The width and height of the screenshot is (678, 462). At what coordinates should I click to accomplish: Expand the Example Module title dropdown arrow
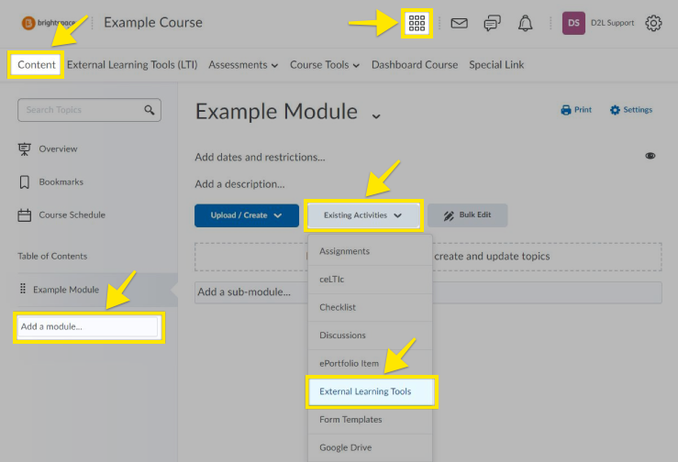click(376, 115)
